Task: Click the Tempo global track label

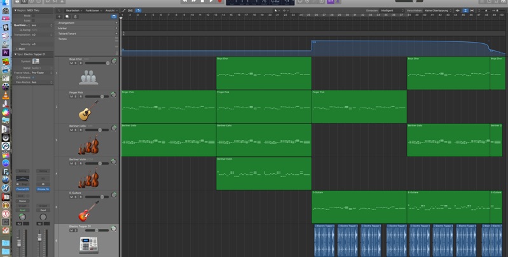Action: pyautogui.click(x=62, y=39)
